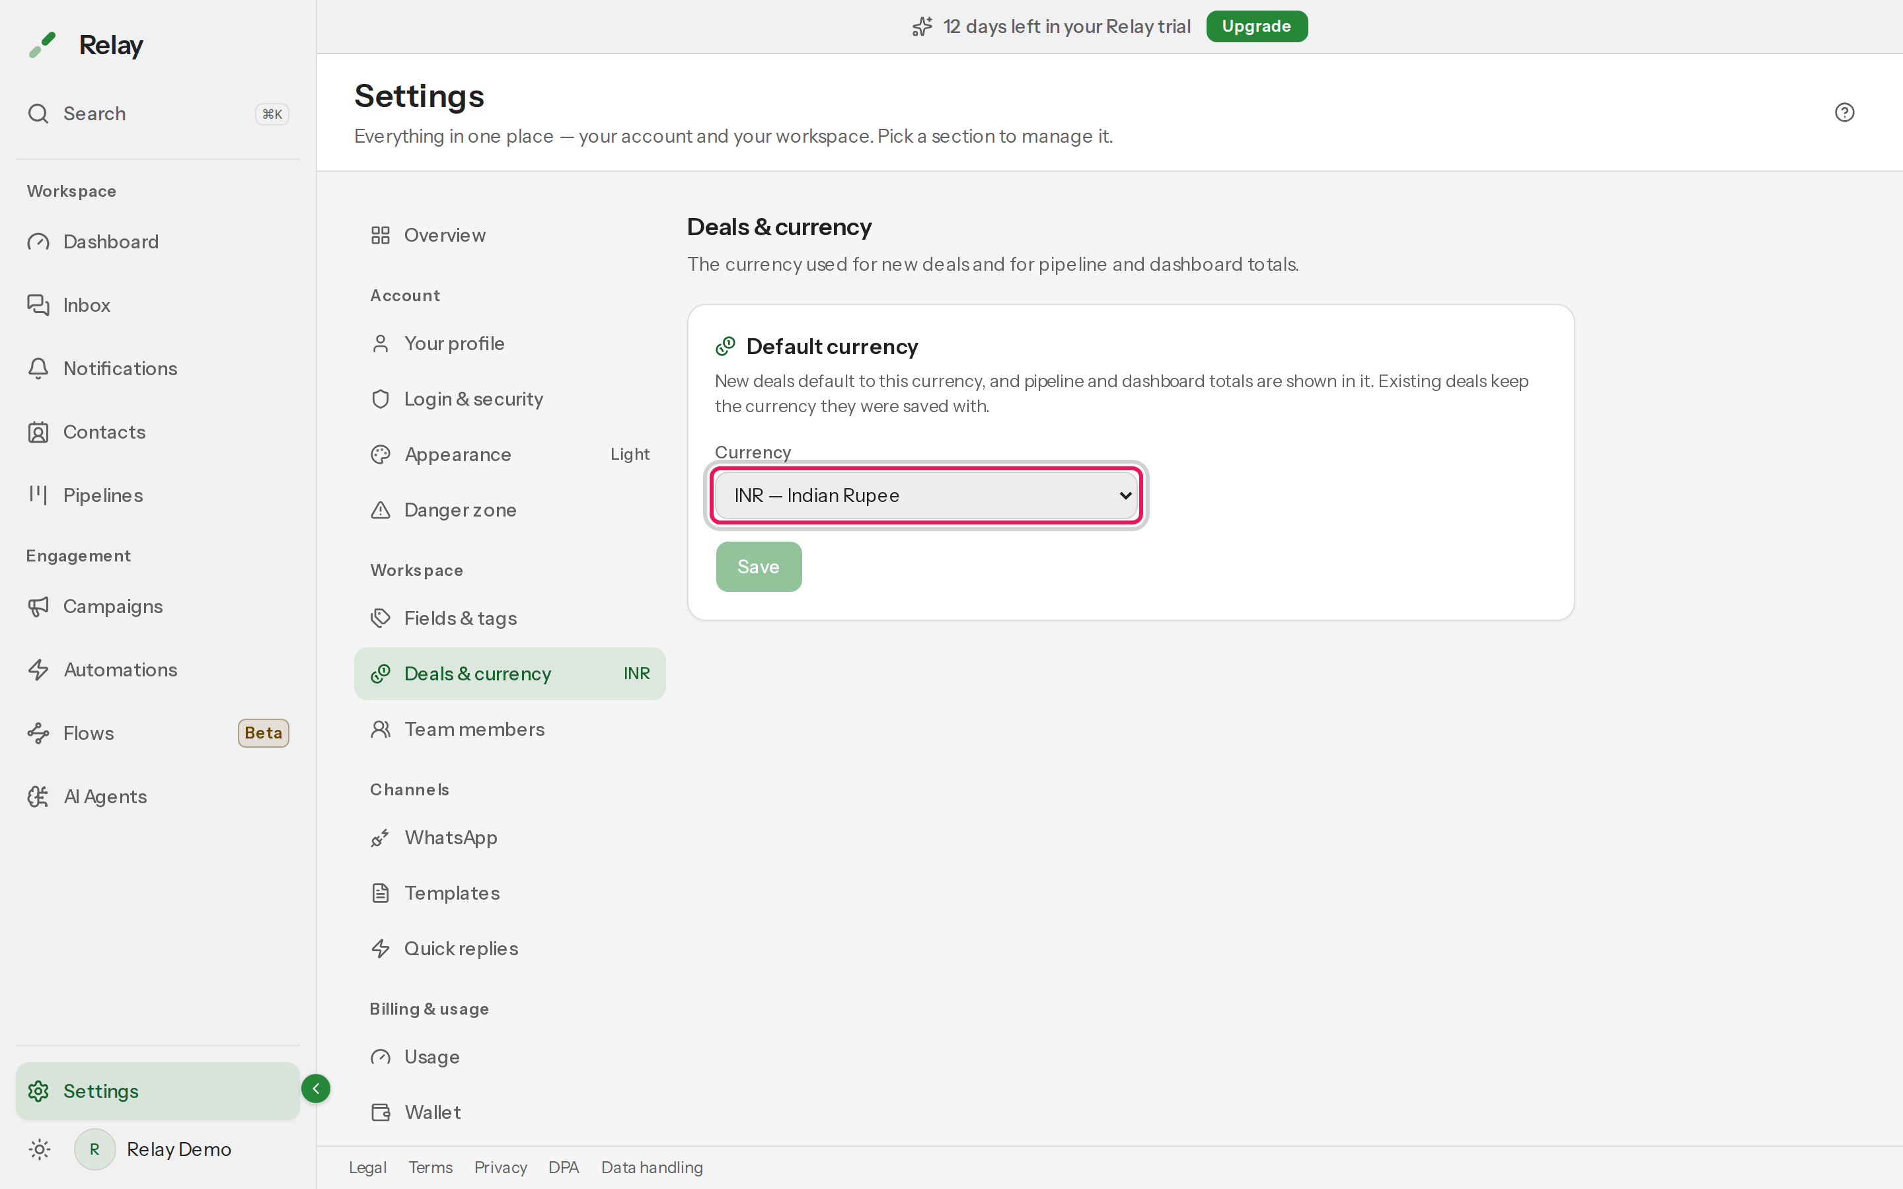
Task: Open the Inbox icon in the sidebar
Action: (38, 305)
